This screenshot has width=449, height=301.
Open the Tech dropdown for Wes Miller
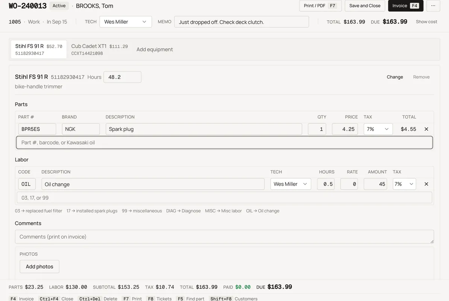tap(126, 22)
